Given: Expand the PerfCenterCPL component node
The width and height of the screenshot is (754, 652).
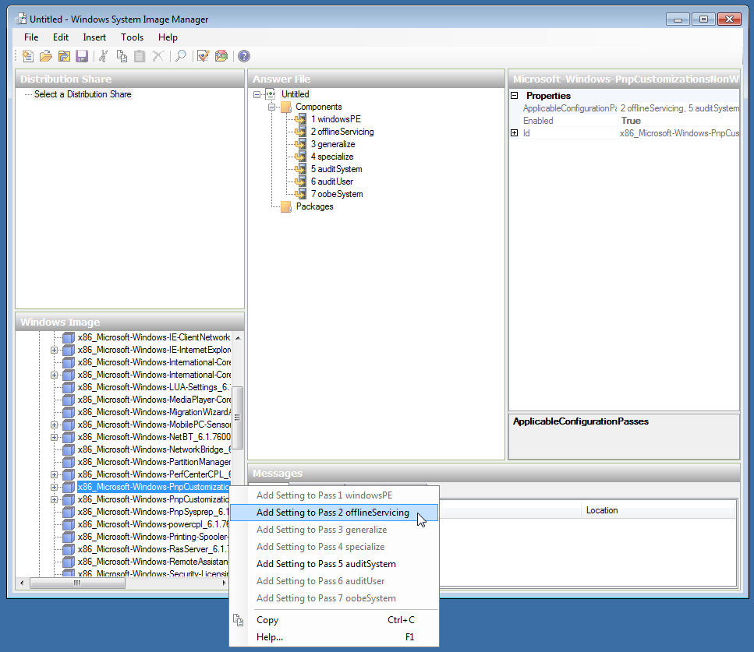Looking at the screenshot, I should [x=55, y=474].
